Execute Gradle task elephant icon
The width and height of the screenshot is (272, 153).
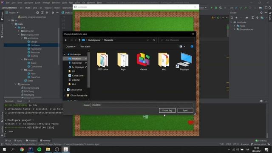[246, 17]
